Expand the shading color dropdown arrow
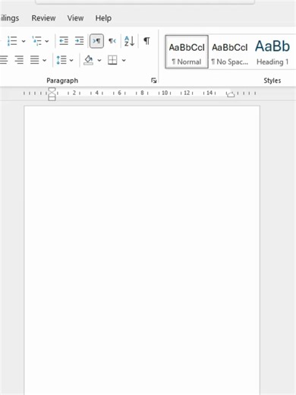Viewport: 296px width, 395px height. point(99,60)
